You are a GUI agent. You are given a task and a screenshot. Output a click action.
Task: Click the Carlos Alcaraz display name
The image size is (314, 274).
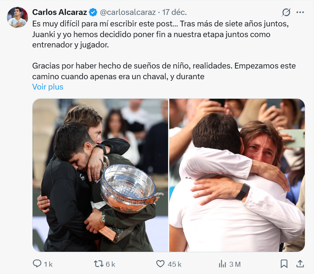(59, 12)
